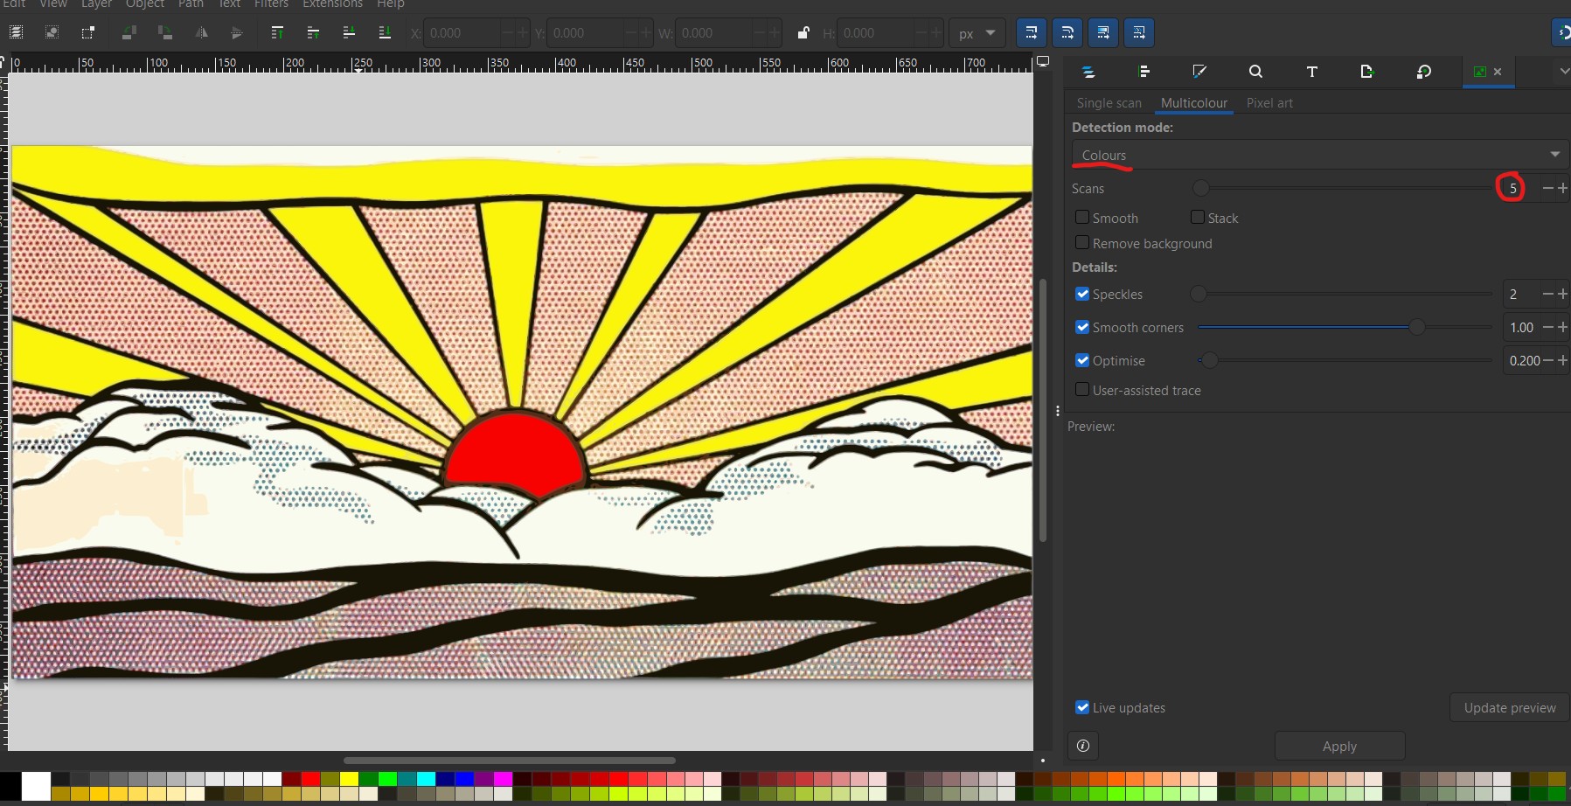Image resolution: width=1571 pixels, height=806 pixels.
Task: Switch to the Single scan tab
Action: tap(1109, 103)
